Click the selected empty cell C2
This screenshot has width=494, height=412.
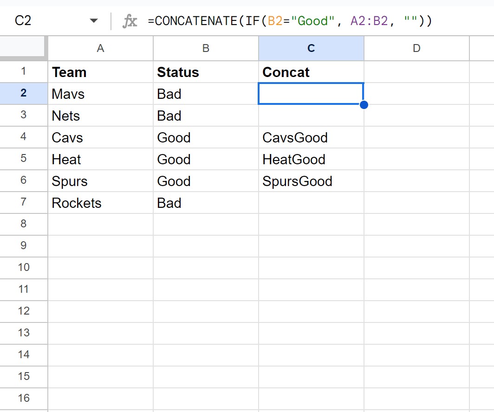(x=311, y=93)
